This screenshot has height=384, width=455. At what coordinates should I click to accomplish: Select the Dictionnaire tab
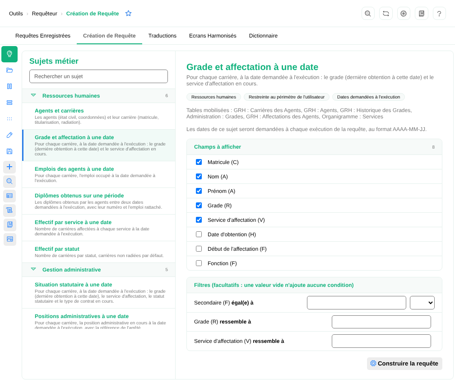pos(263,36)
